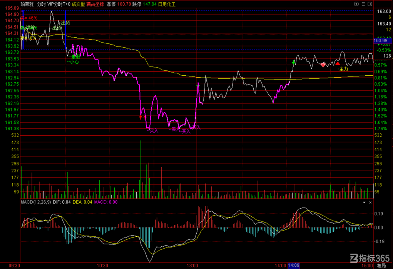
Task: Toggle the side panel layout icon
Action: (x=370, y=4)
